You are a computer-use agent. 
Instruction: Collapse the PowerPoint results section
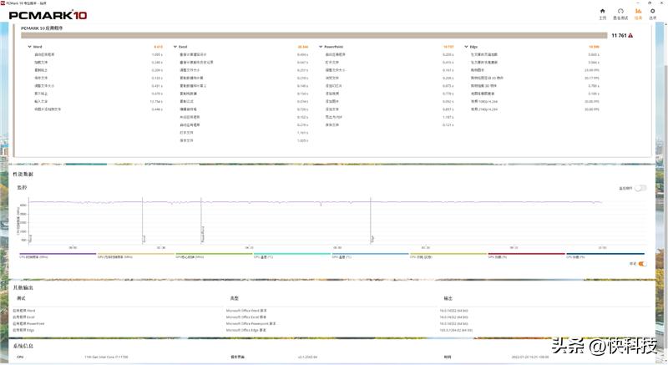tap(321, 47)
